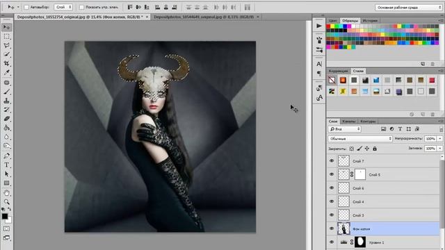Image resolution: width=445 pixels, height=250 pixels.
Task: Click the foreground color black swatch
Action: [x=5, y=216]
